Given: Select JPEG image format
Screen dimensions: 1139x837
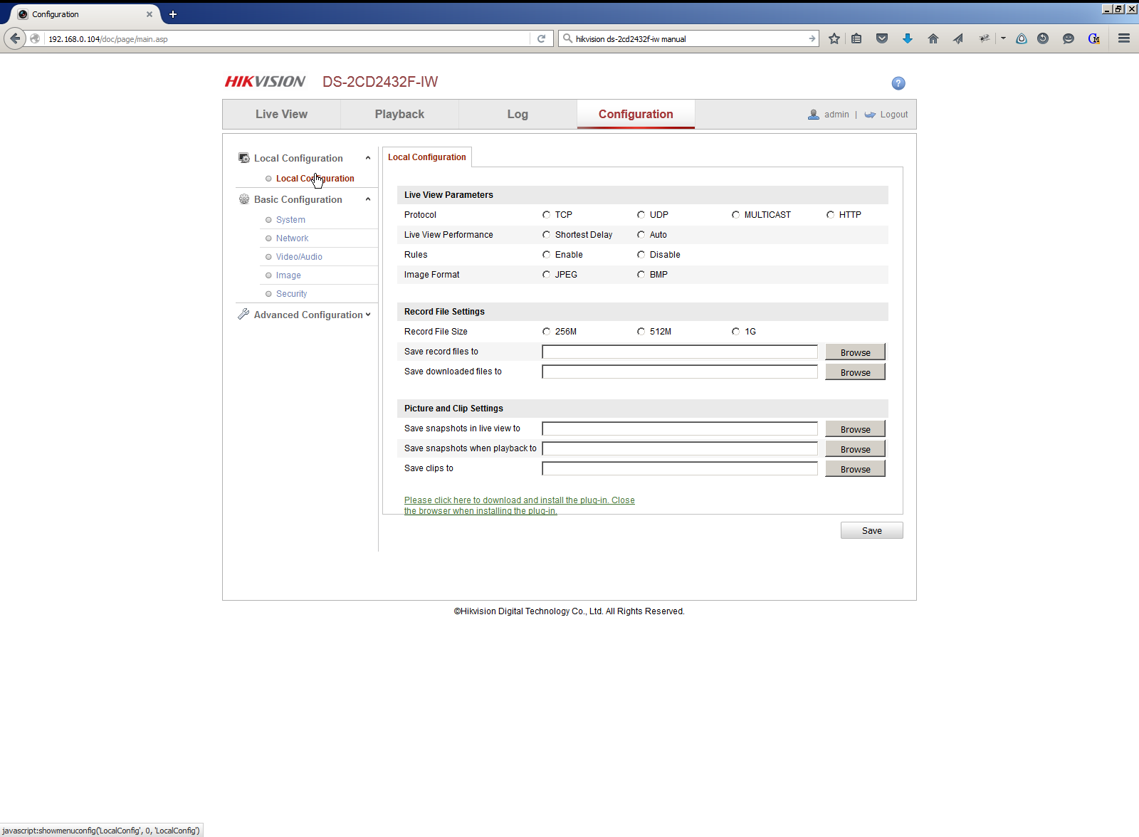Looking at the screenshot, I should click(x=546, y=275).
